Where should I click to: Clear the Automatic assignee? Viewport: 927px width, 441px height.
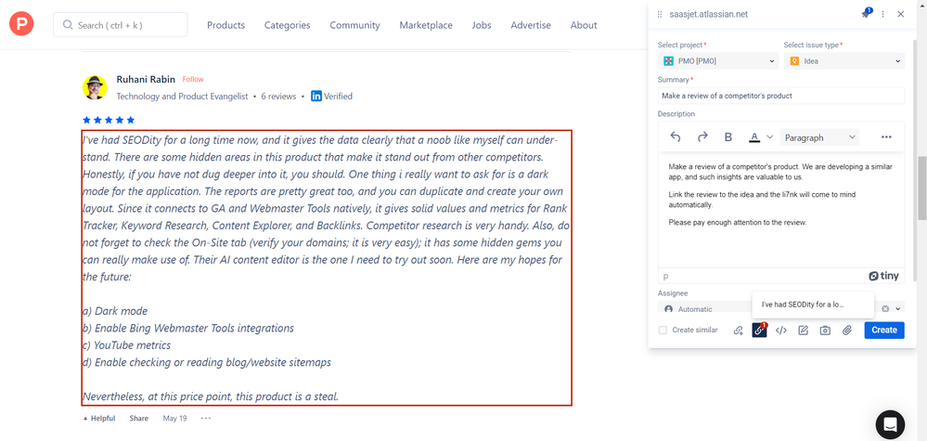point(885,308)
